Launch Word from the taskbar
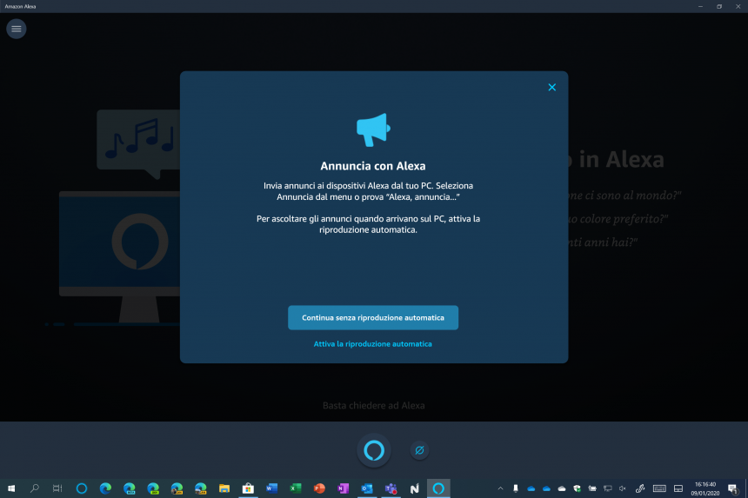This screenshot has height=498, width=748. pos(272,488)
